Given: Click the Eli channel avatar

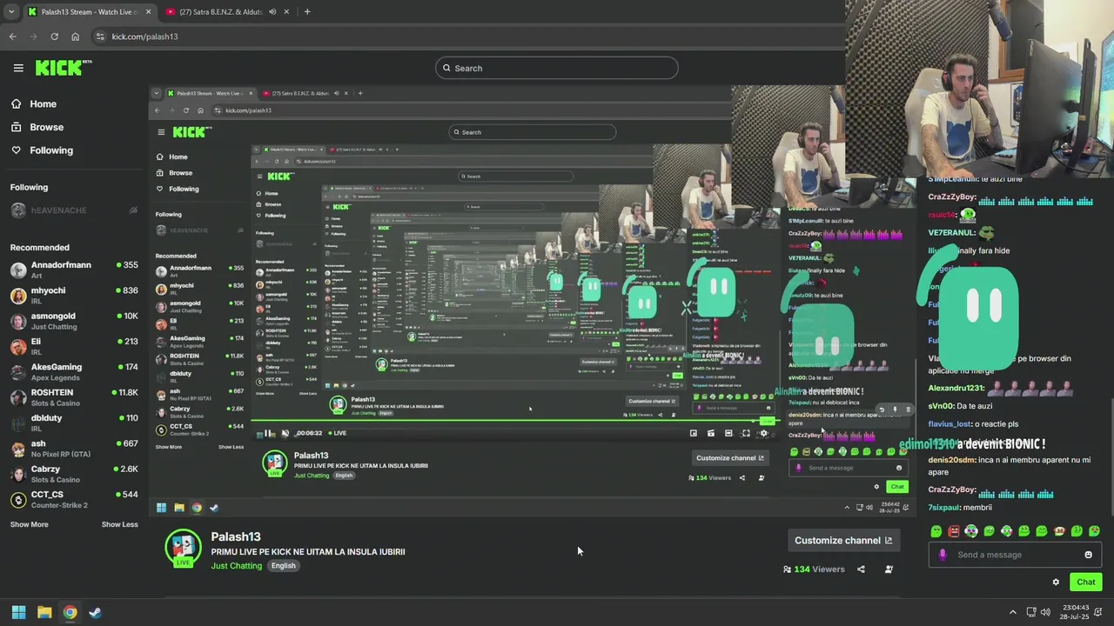Looking at the screenshot, I should 18,346.
